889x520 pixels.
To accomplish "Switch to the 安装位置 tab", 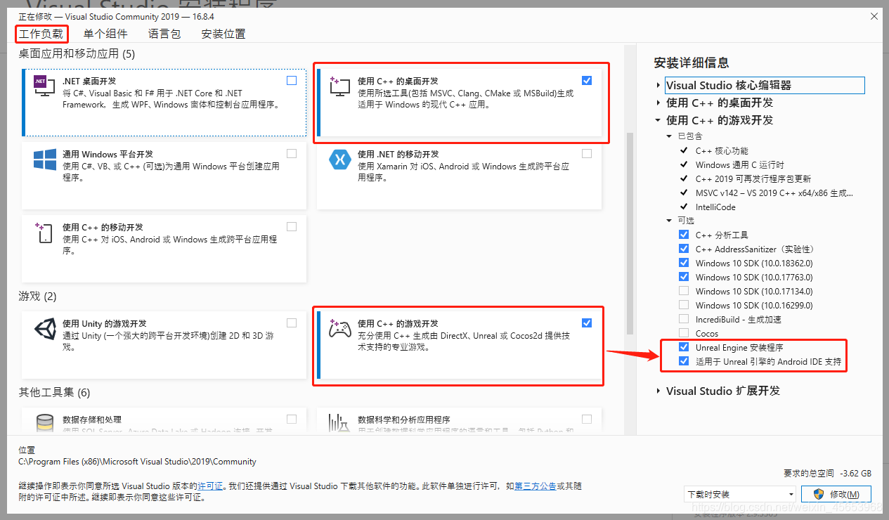I will tap(223, 34).
